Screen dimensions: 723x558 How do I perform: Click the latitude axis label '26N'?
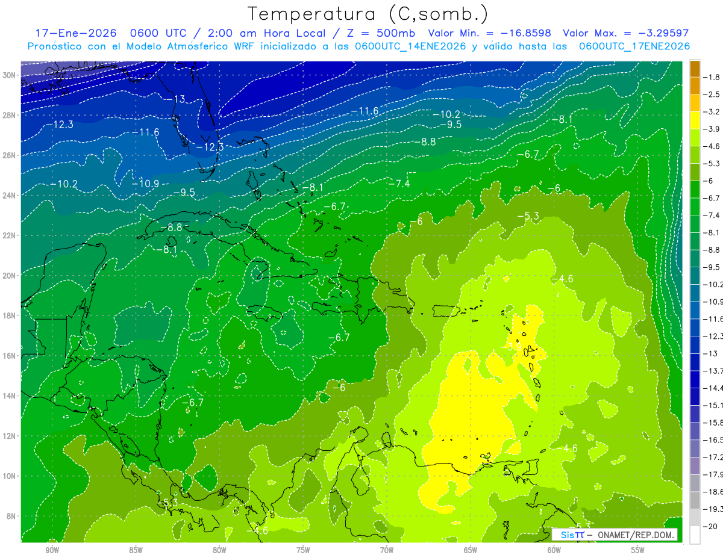(x=9, y=155)
